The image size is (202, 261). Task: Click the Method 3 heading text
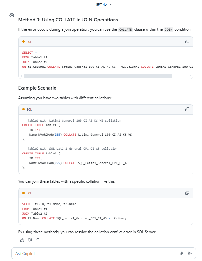tap(68, 20)
